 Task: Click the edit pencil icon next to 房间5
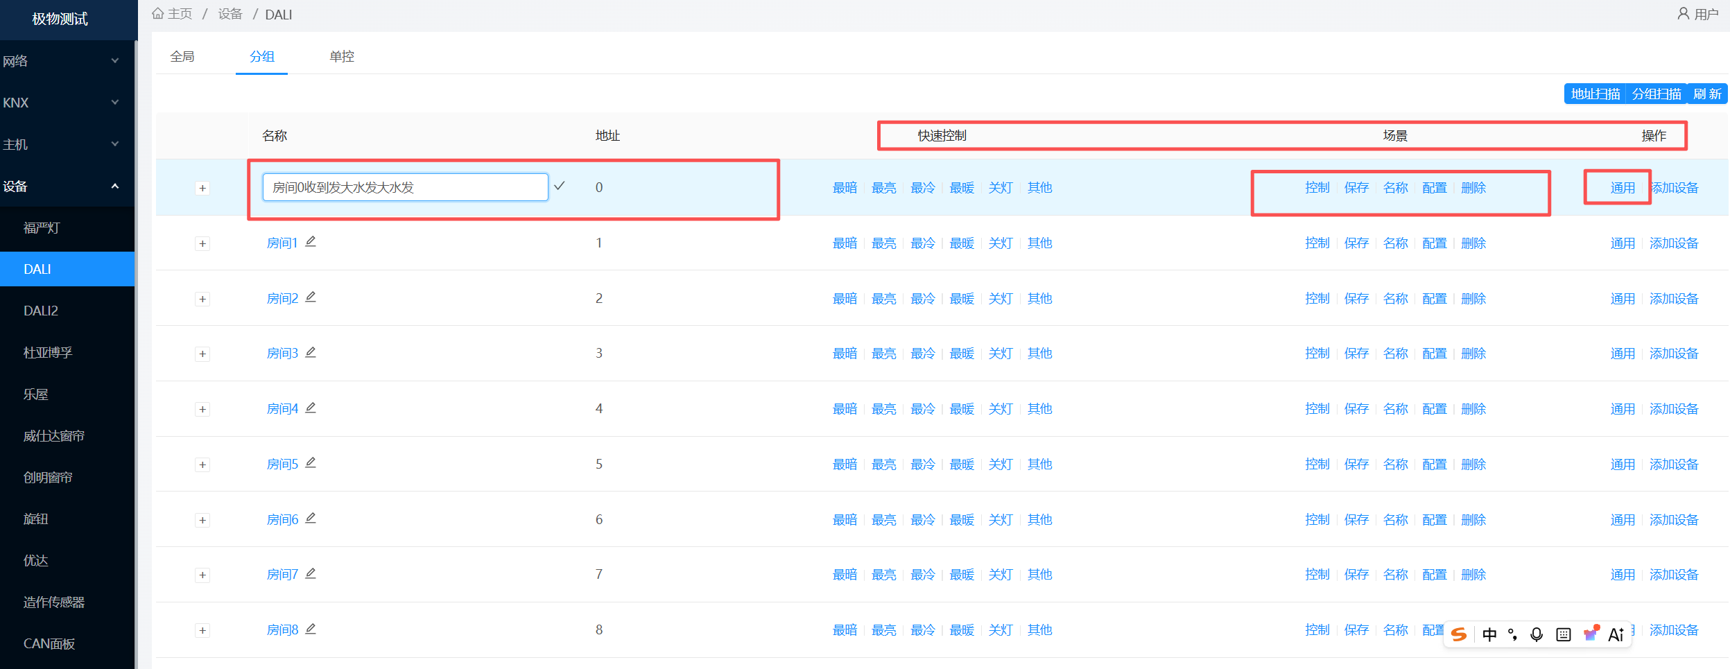click(x=311, y=463)
